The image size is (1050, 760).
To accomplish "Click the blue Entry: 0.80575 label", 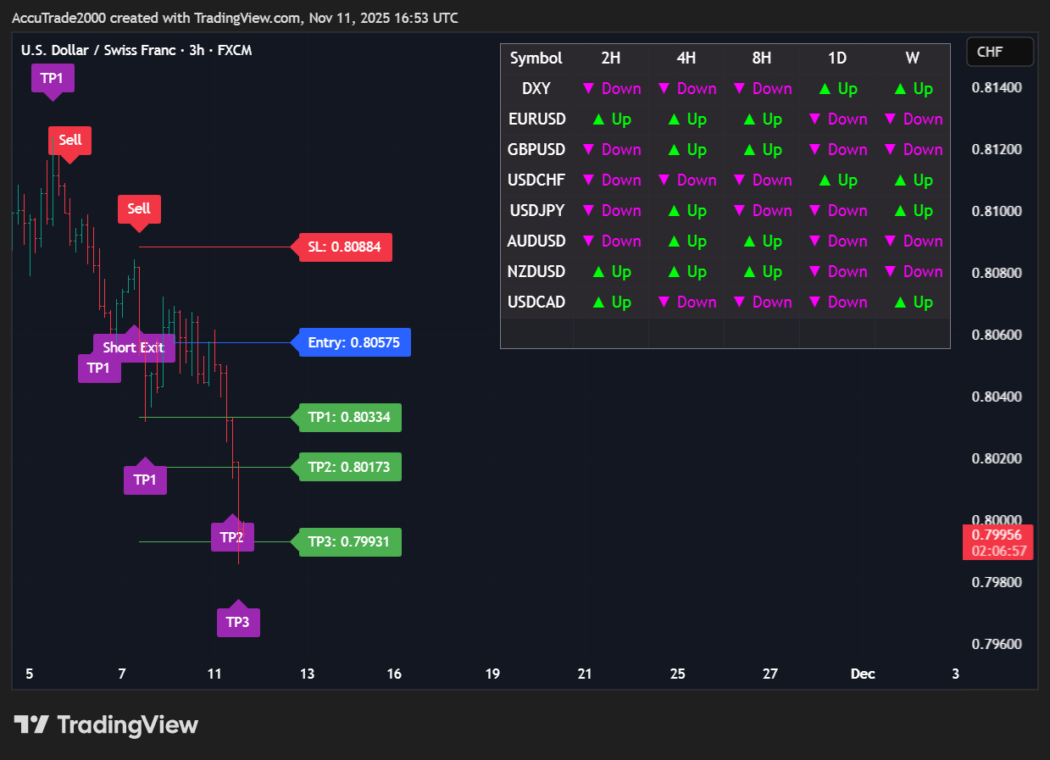I will (353, 342).
